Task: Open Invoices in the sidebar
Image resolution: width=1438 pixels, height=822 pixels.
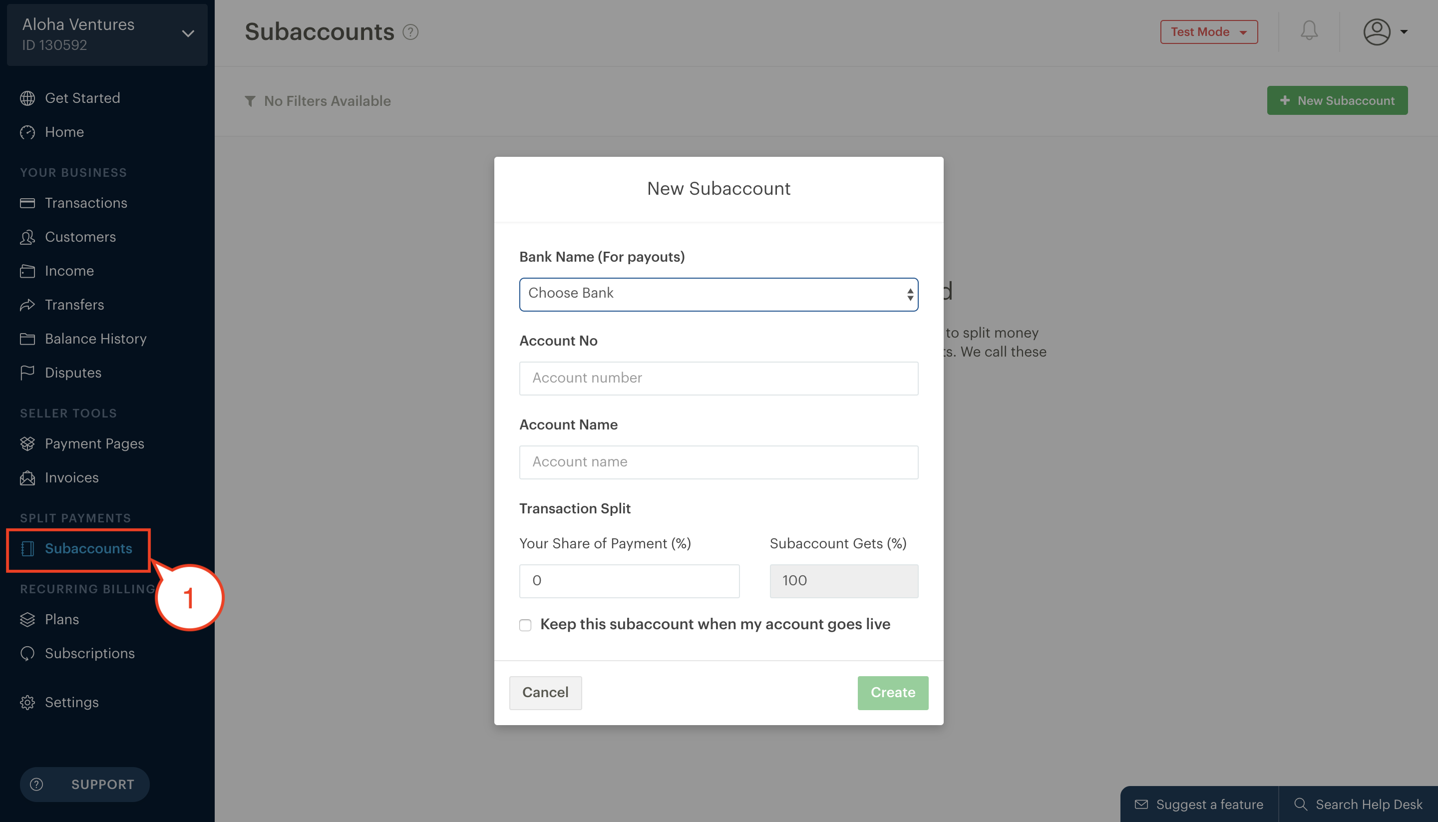Action: [72, 477]
